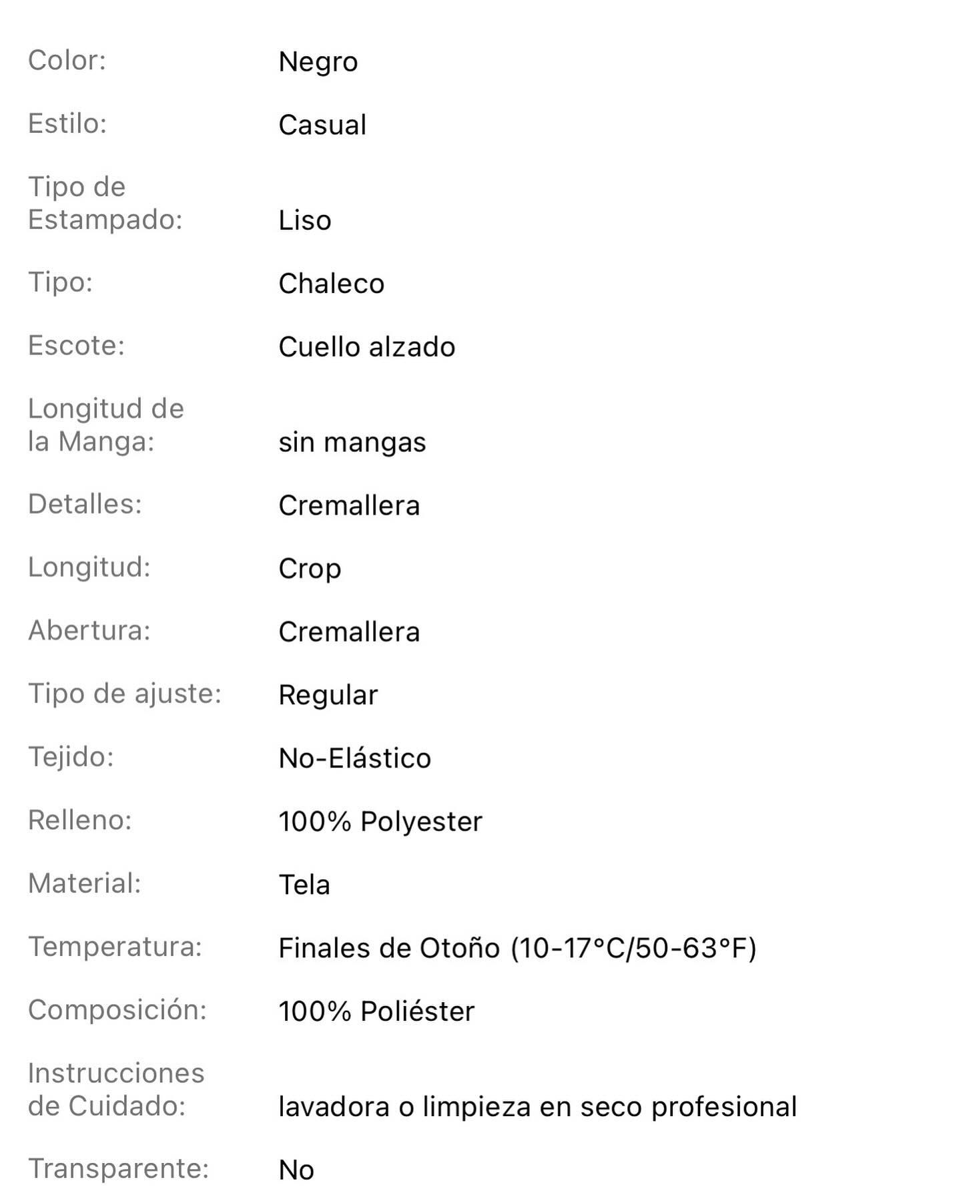Select the 'sin mangas' sleeve length text

(x=352, y=443)
